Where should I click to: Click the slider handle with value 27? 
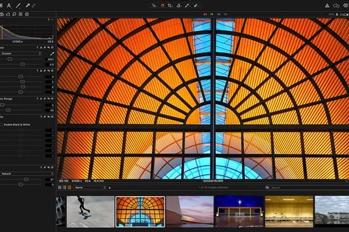(26, 180)
